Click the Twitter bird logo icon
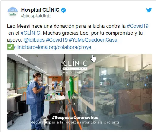The image size is (156, 132). pos(149,10)
